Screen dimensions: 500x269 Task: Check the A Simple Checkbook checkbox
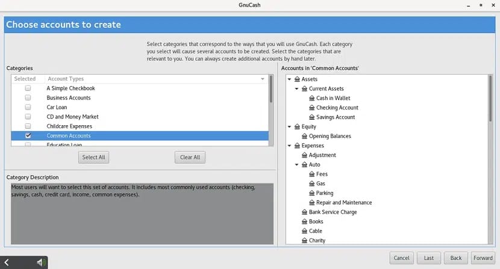(28, 88)
